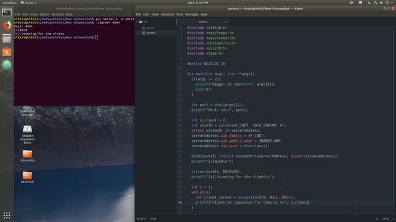Open volume icon in system tray

click(x=381, y=2)
